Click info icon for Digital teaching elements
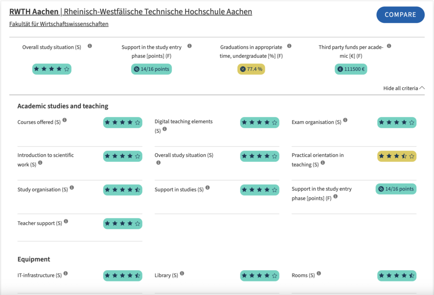434x295 pixels. [x=165, y=129]
